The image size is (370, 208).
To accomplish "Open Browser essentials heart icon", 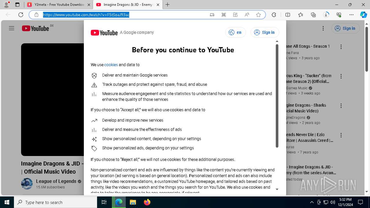I will point(339,15).
